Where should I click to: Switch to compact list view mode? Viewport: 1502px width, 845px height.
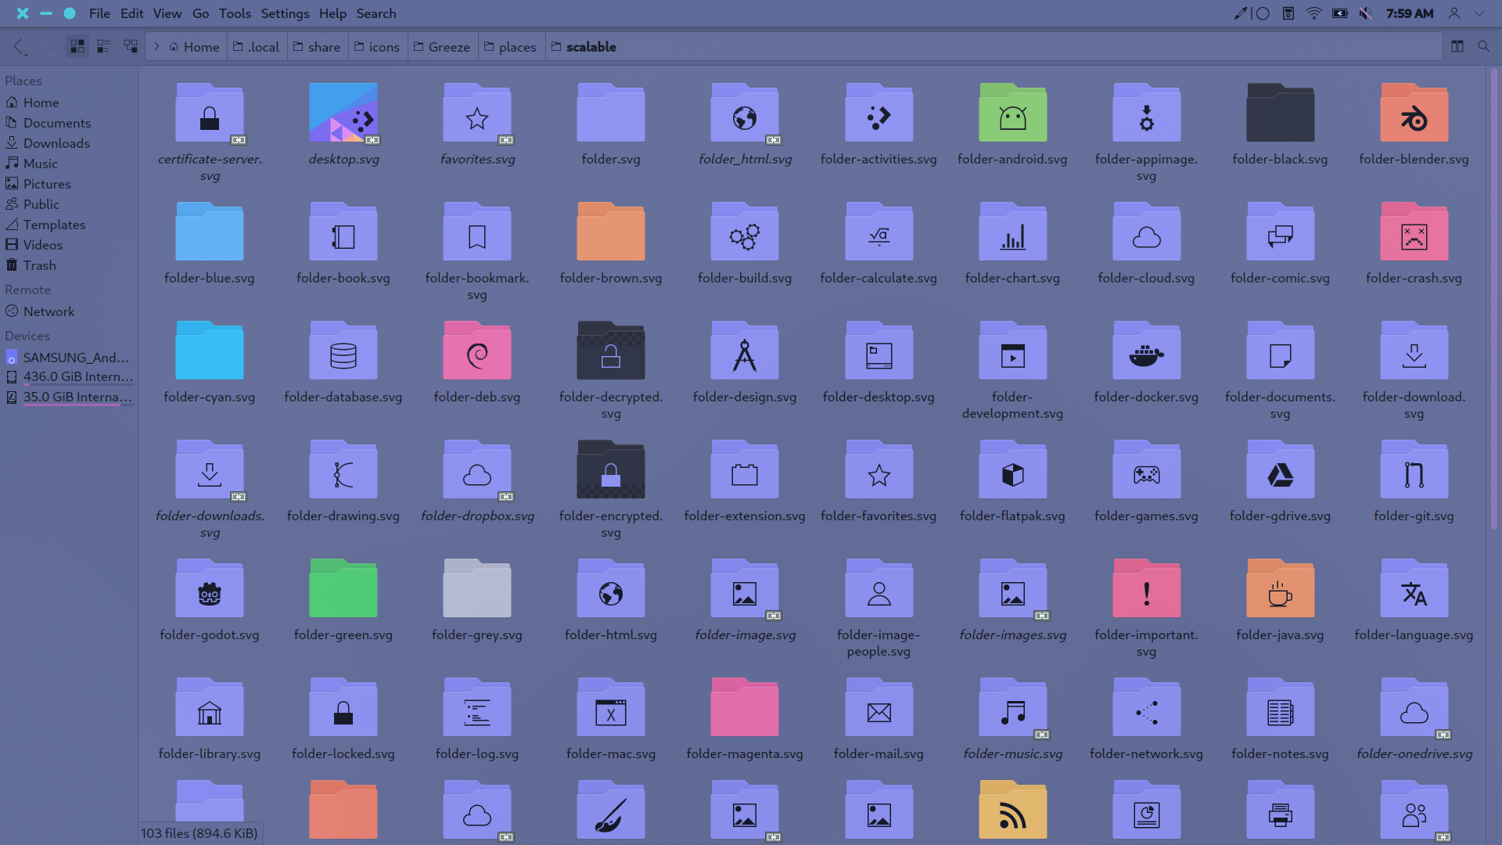coord(103,47)
